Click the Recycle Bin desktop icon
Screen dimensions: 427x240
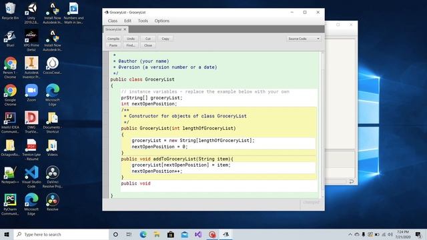[x=10, y=11]
